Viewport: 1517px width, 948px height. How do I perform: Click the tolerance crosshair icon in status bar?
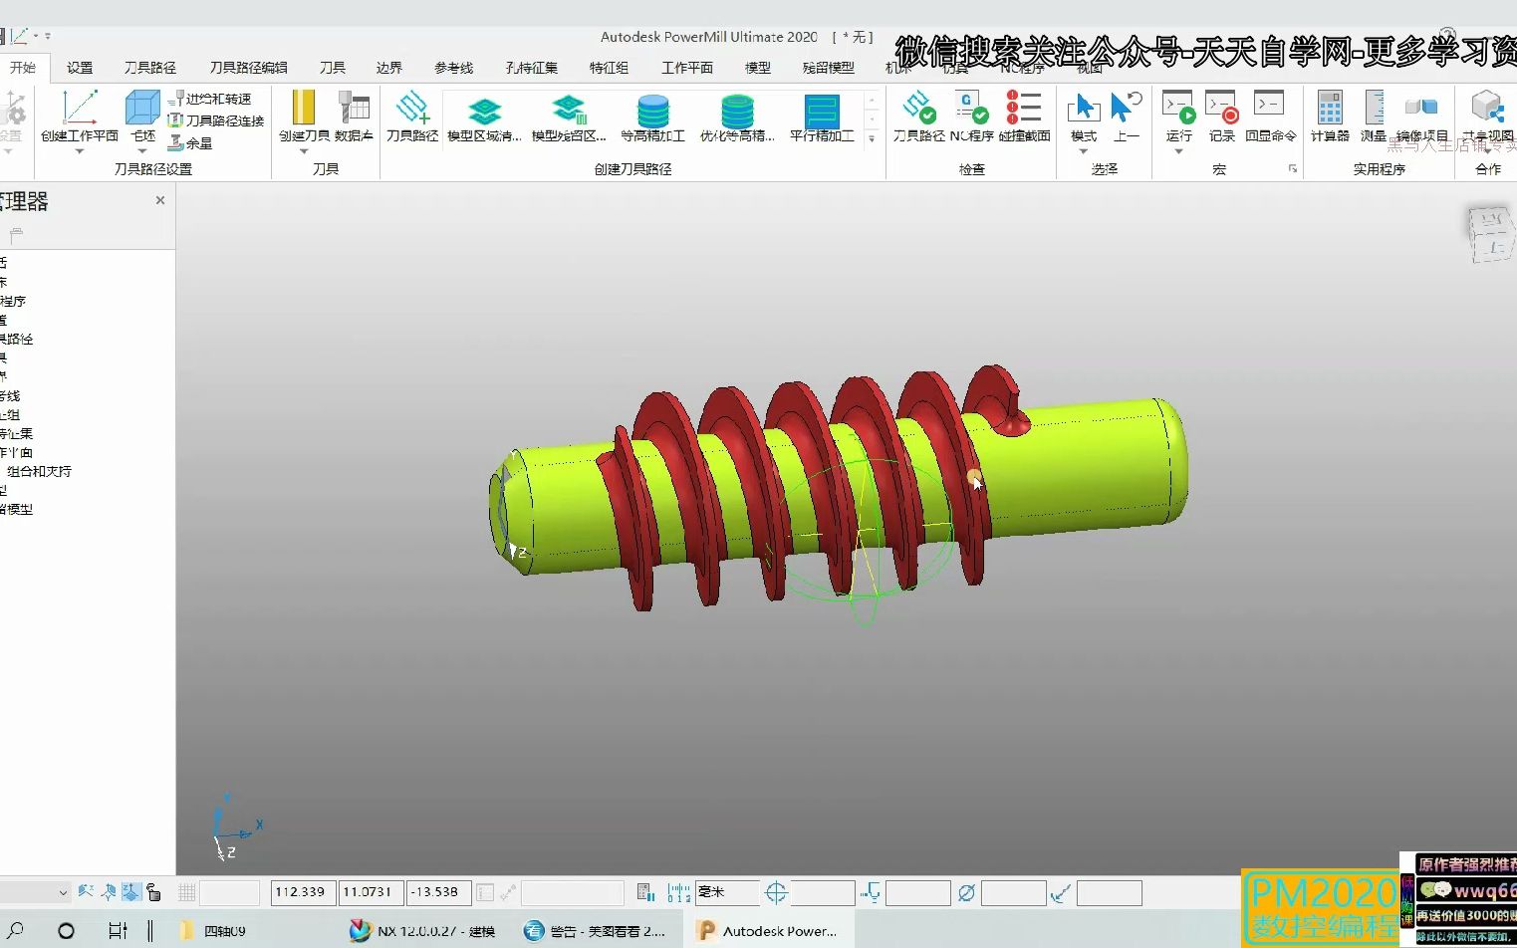point(775,892)
